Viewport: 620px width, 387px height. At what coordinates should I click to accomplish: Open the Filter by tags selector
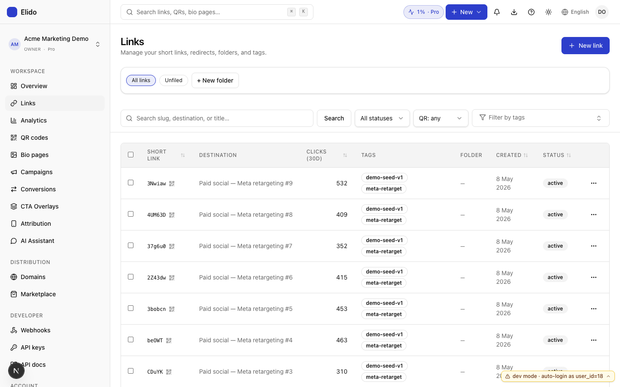(541, 118)
